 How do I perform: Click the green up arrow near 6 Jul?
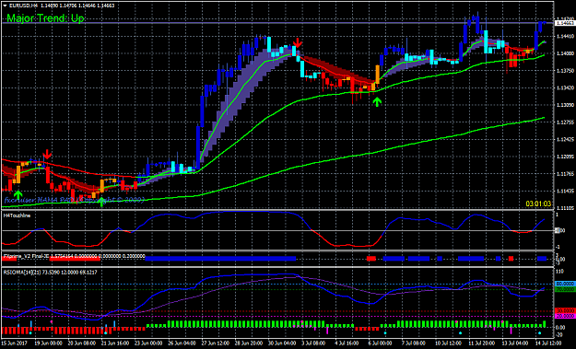point(377,102)
